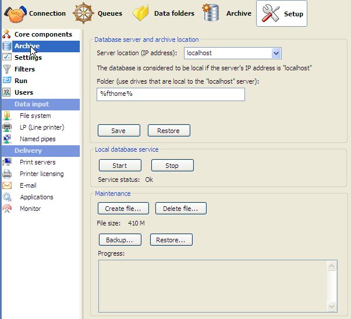Select the Filters funnel icon
Viewport: 351px width, 319px height.
coord(7,69)
